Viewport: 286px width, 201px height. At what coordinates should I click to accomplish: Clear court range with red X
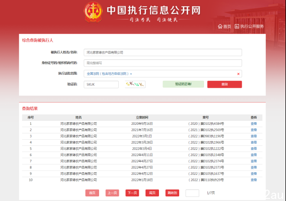[x=238, y=74]
